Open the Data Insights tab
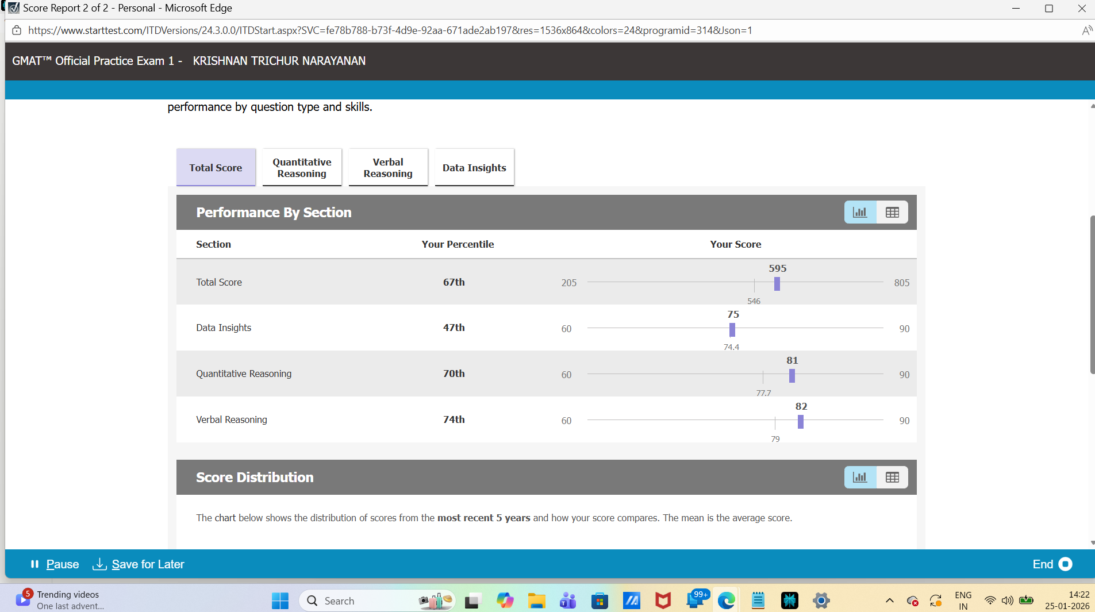 [x=474, y=167]
